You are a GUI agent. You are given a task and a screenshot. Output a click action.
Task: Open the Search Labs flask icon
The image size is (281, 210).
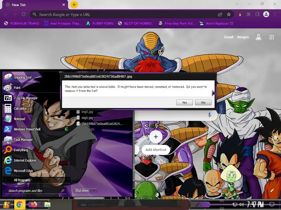(258, 37)
